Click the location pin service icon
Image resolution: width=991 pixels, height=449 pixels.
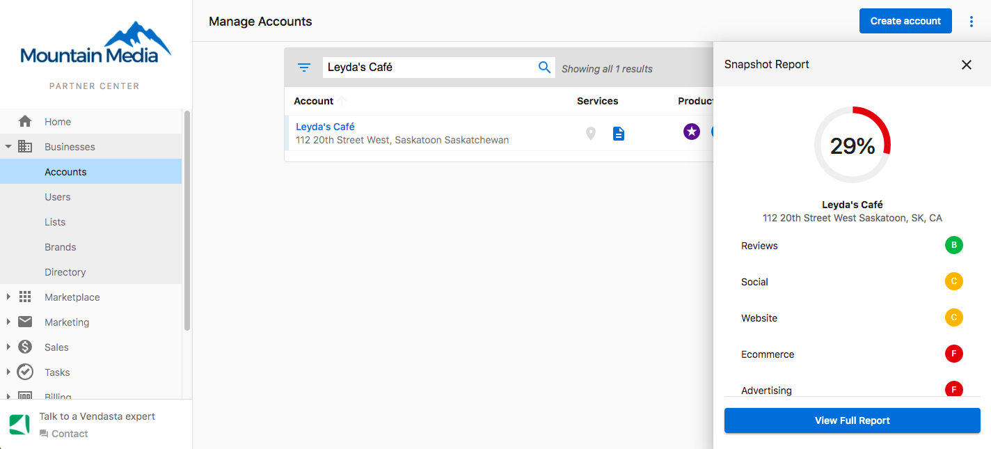[x=591, y=133]
